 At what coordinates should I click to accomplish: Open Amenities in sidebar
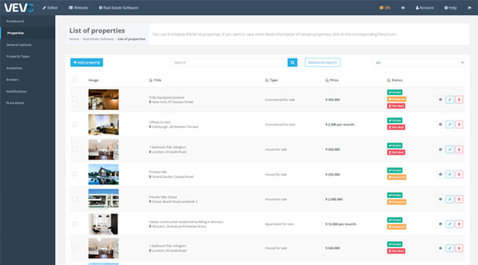(x=14, y=68)
